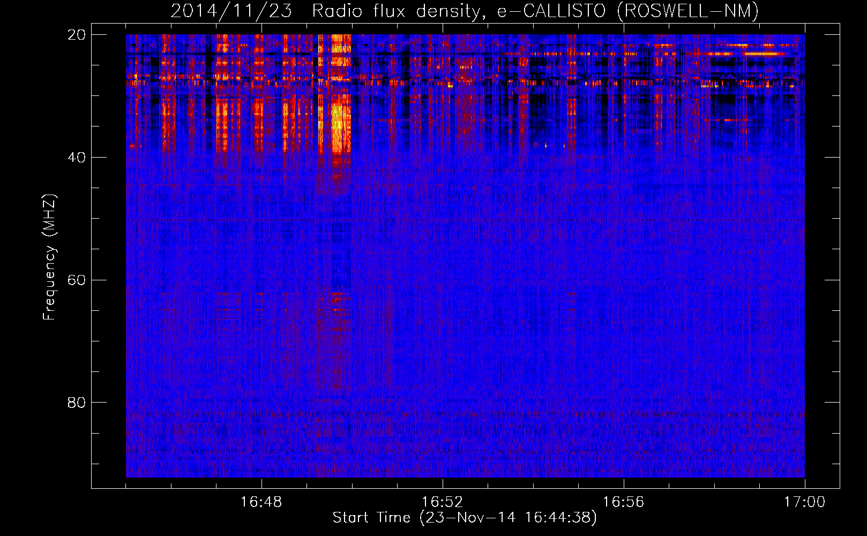Click the 16:56 time tick label
Viewport: 867px width, 536px height.
[x=623, y=502]
